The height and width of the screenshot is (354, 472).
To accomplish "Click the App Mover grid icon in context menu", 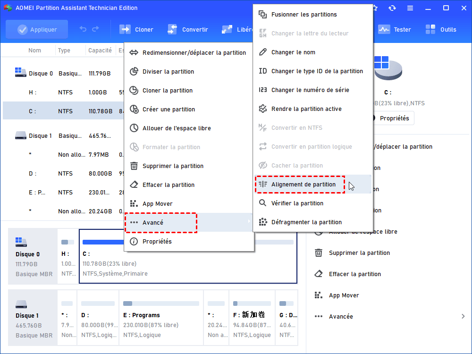I will click(x=134, y=203).
